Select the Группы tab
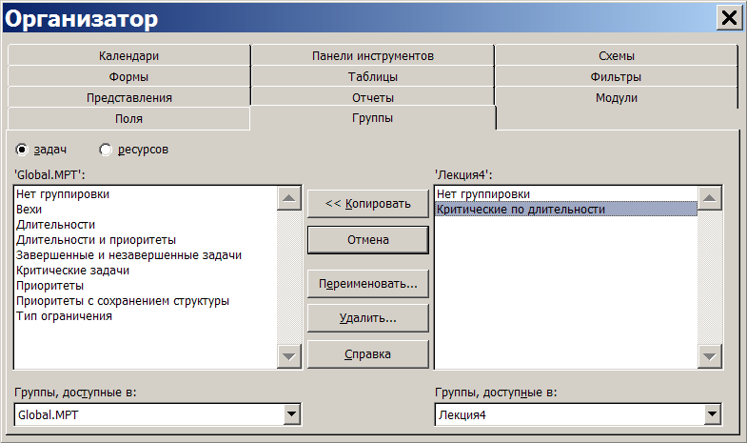Image resolution: width=747 pixels, height=443 pixels. point(372,118)
